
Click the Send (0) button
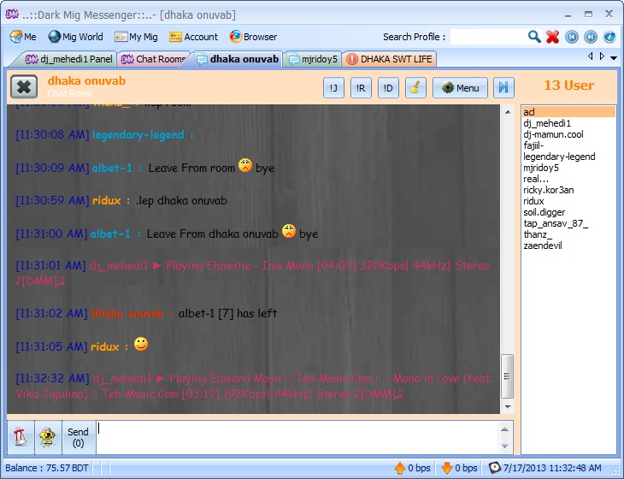[x=78, y=437]
